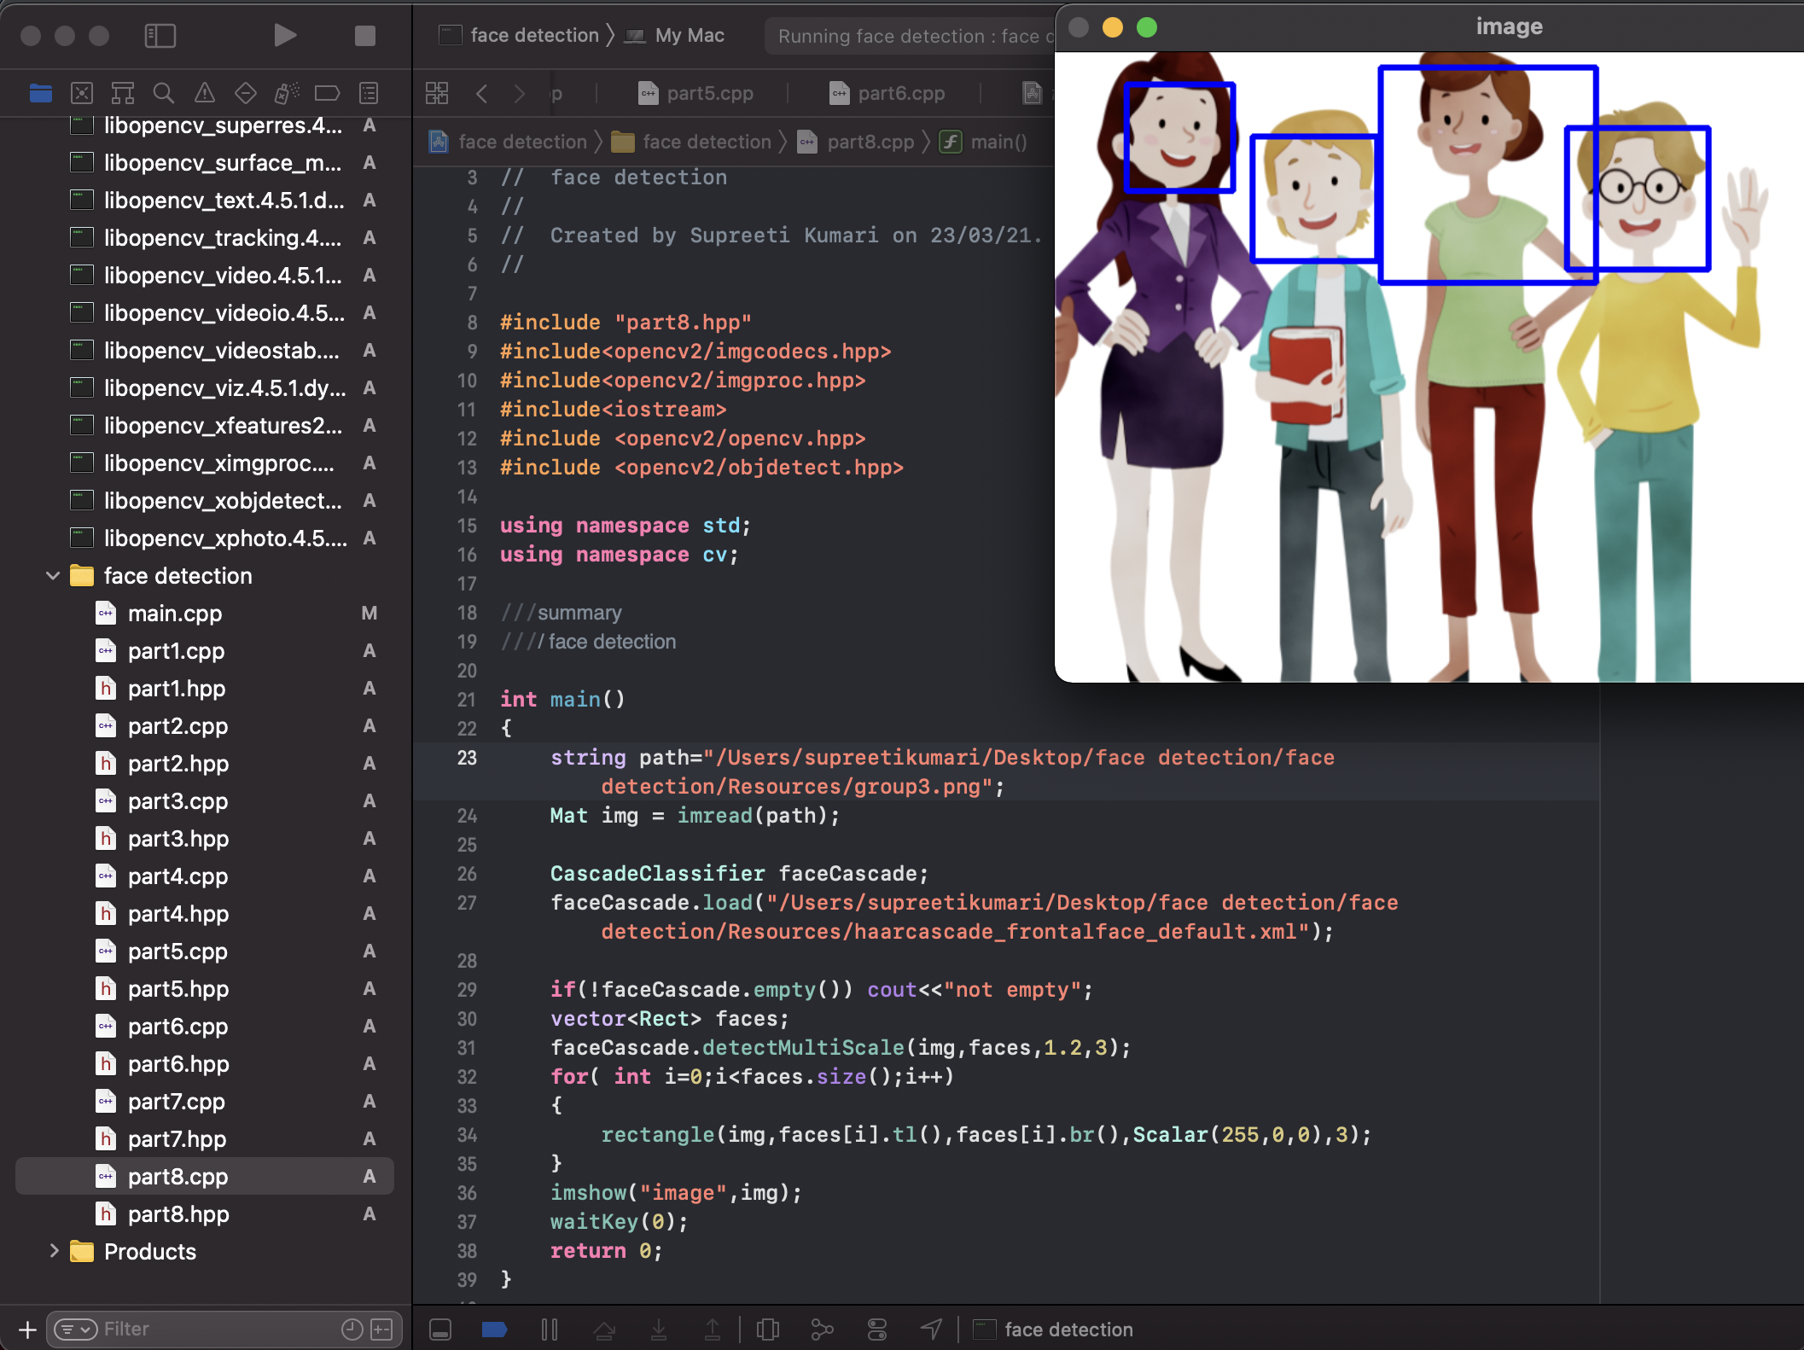The width and height of the screenshot is (1804, 1350).
Task: Open the Find navigator magnifier
Action: click(x=164, y=93)
